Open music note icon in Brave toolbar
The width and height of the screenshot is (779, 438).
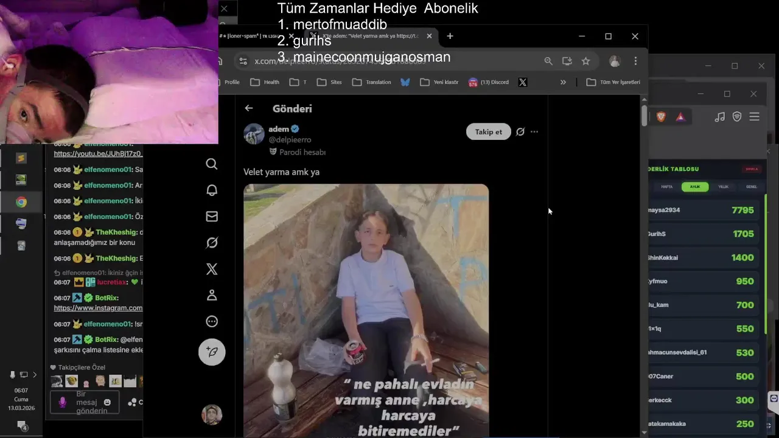pyautogui.click(x=720, y=117)
